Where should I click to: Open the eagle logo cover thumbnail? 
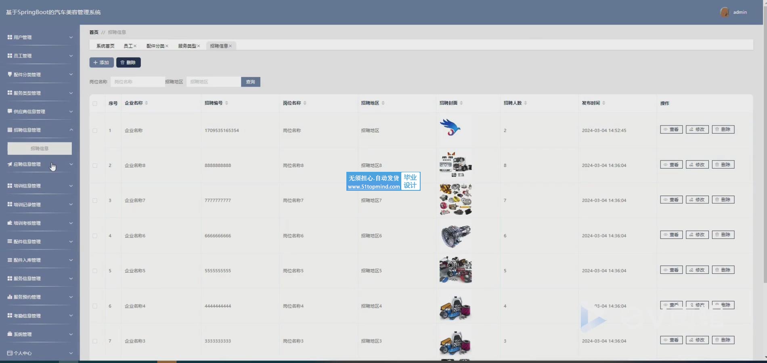[450, 127]
